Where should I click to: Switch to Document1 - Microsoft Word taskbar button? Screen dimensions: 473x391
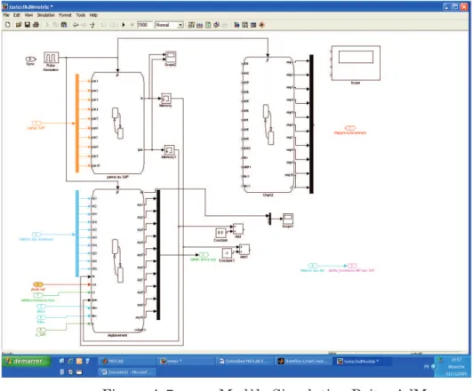(127, 372)
